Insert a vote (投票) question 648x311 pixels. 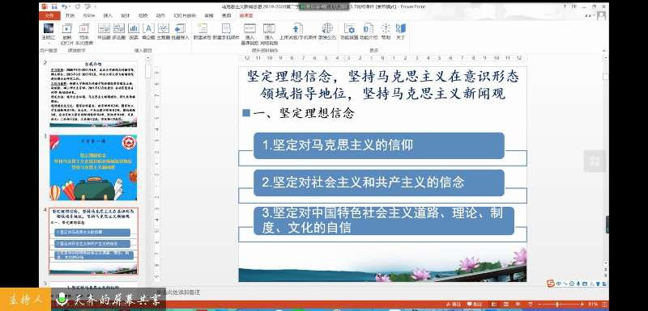[134, 31]
